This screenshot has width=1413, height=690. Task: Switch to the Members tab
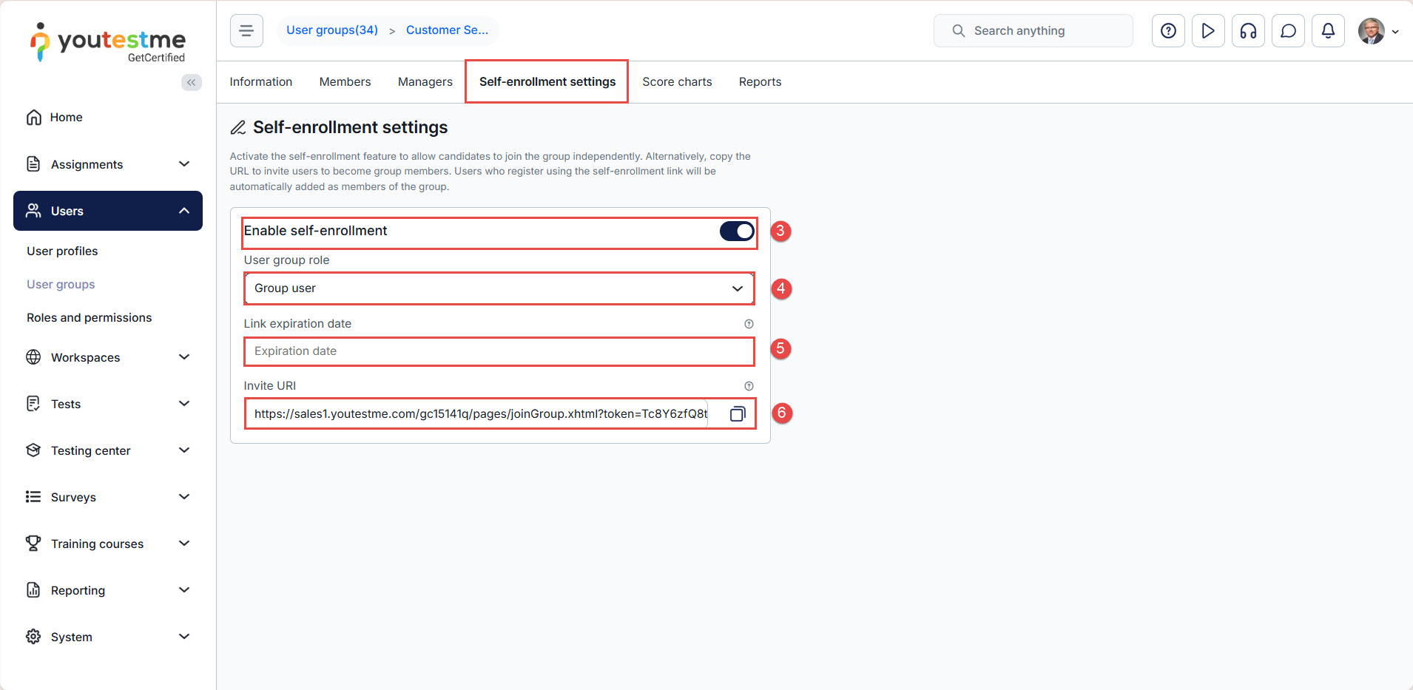345,82
